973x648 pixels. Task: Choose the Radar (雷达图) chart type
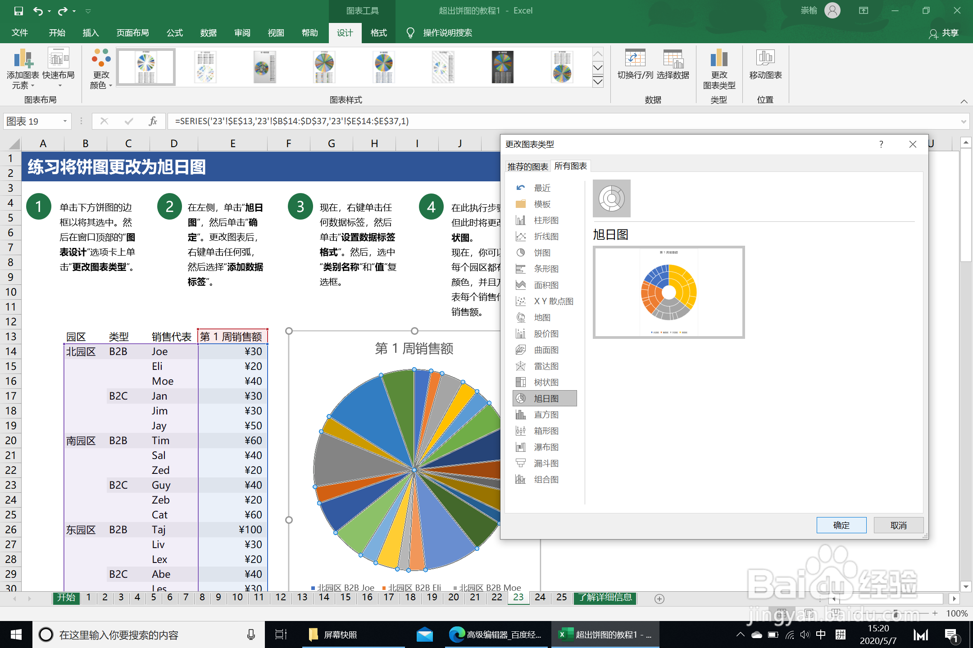point(546,366)
